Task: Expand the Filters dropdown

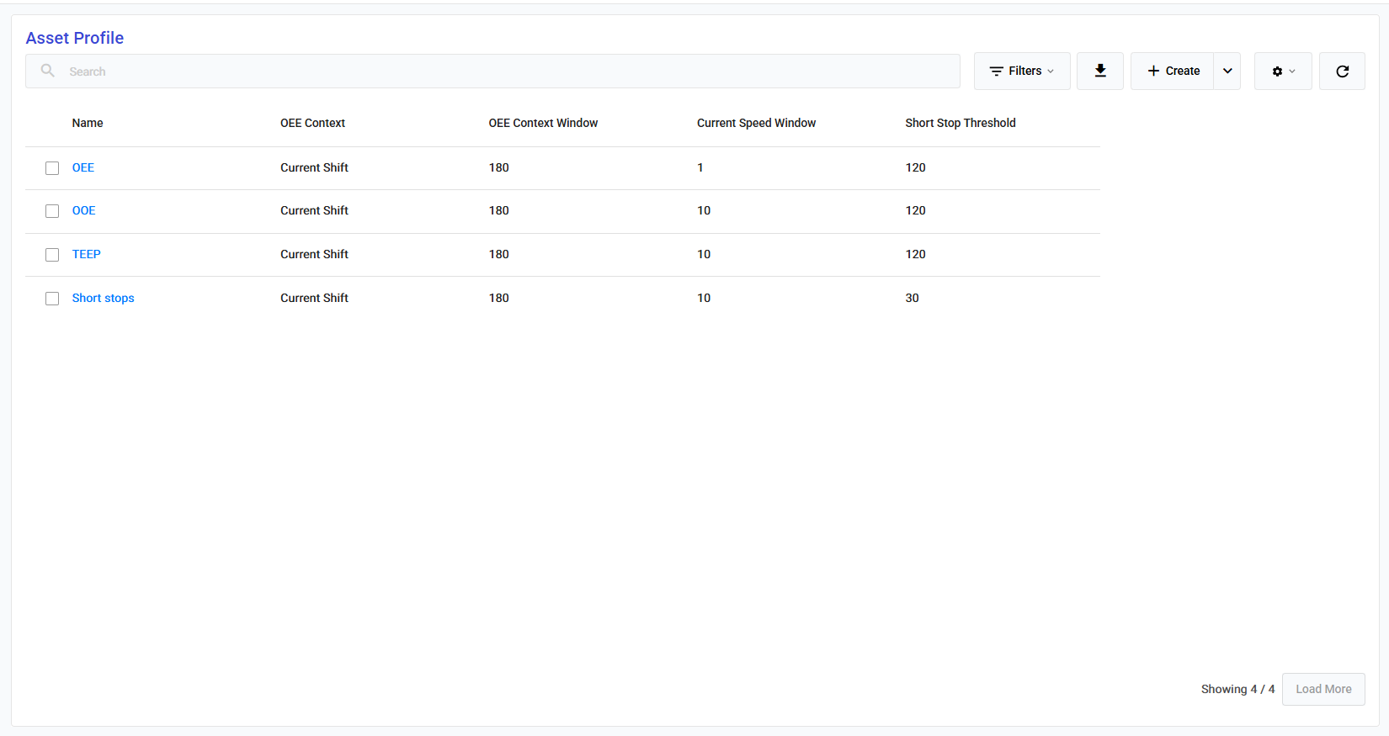Action: 1021,71
